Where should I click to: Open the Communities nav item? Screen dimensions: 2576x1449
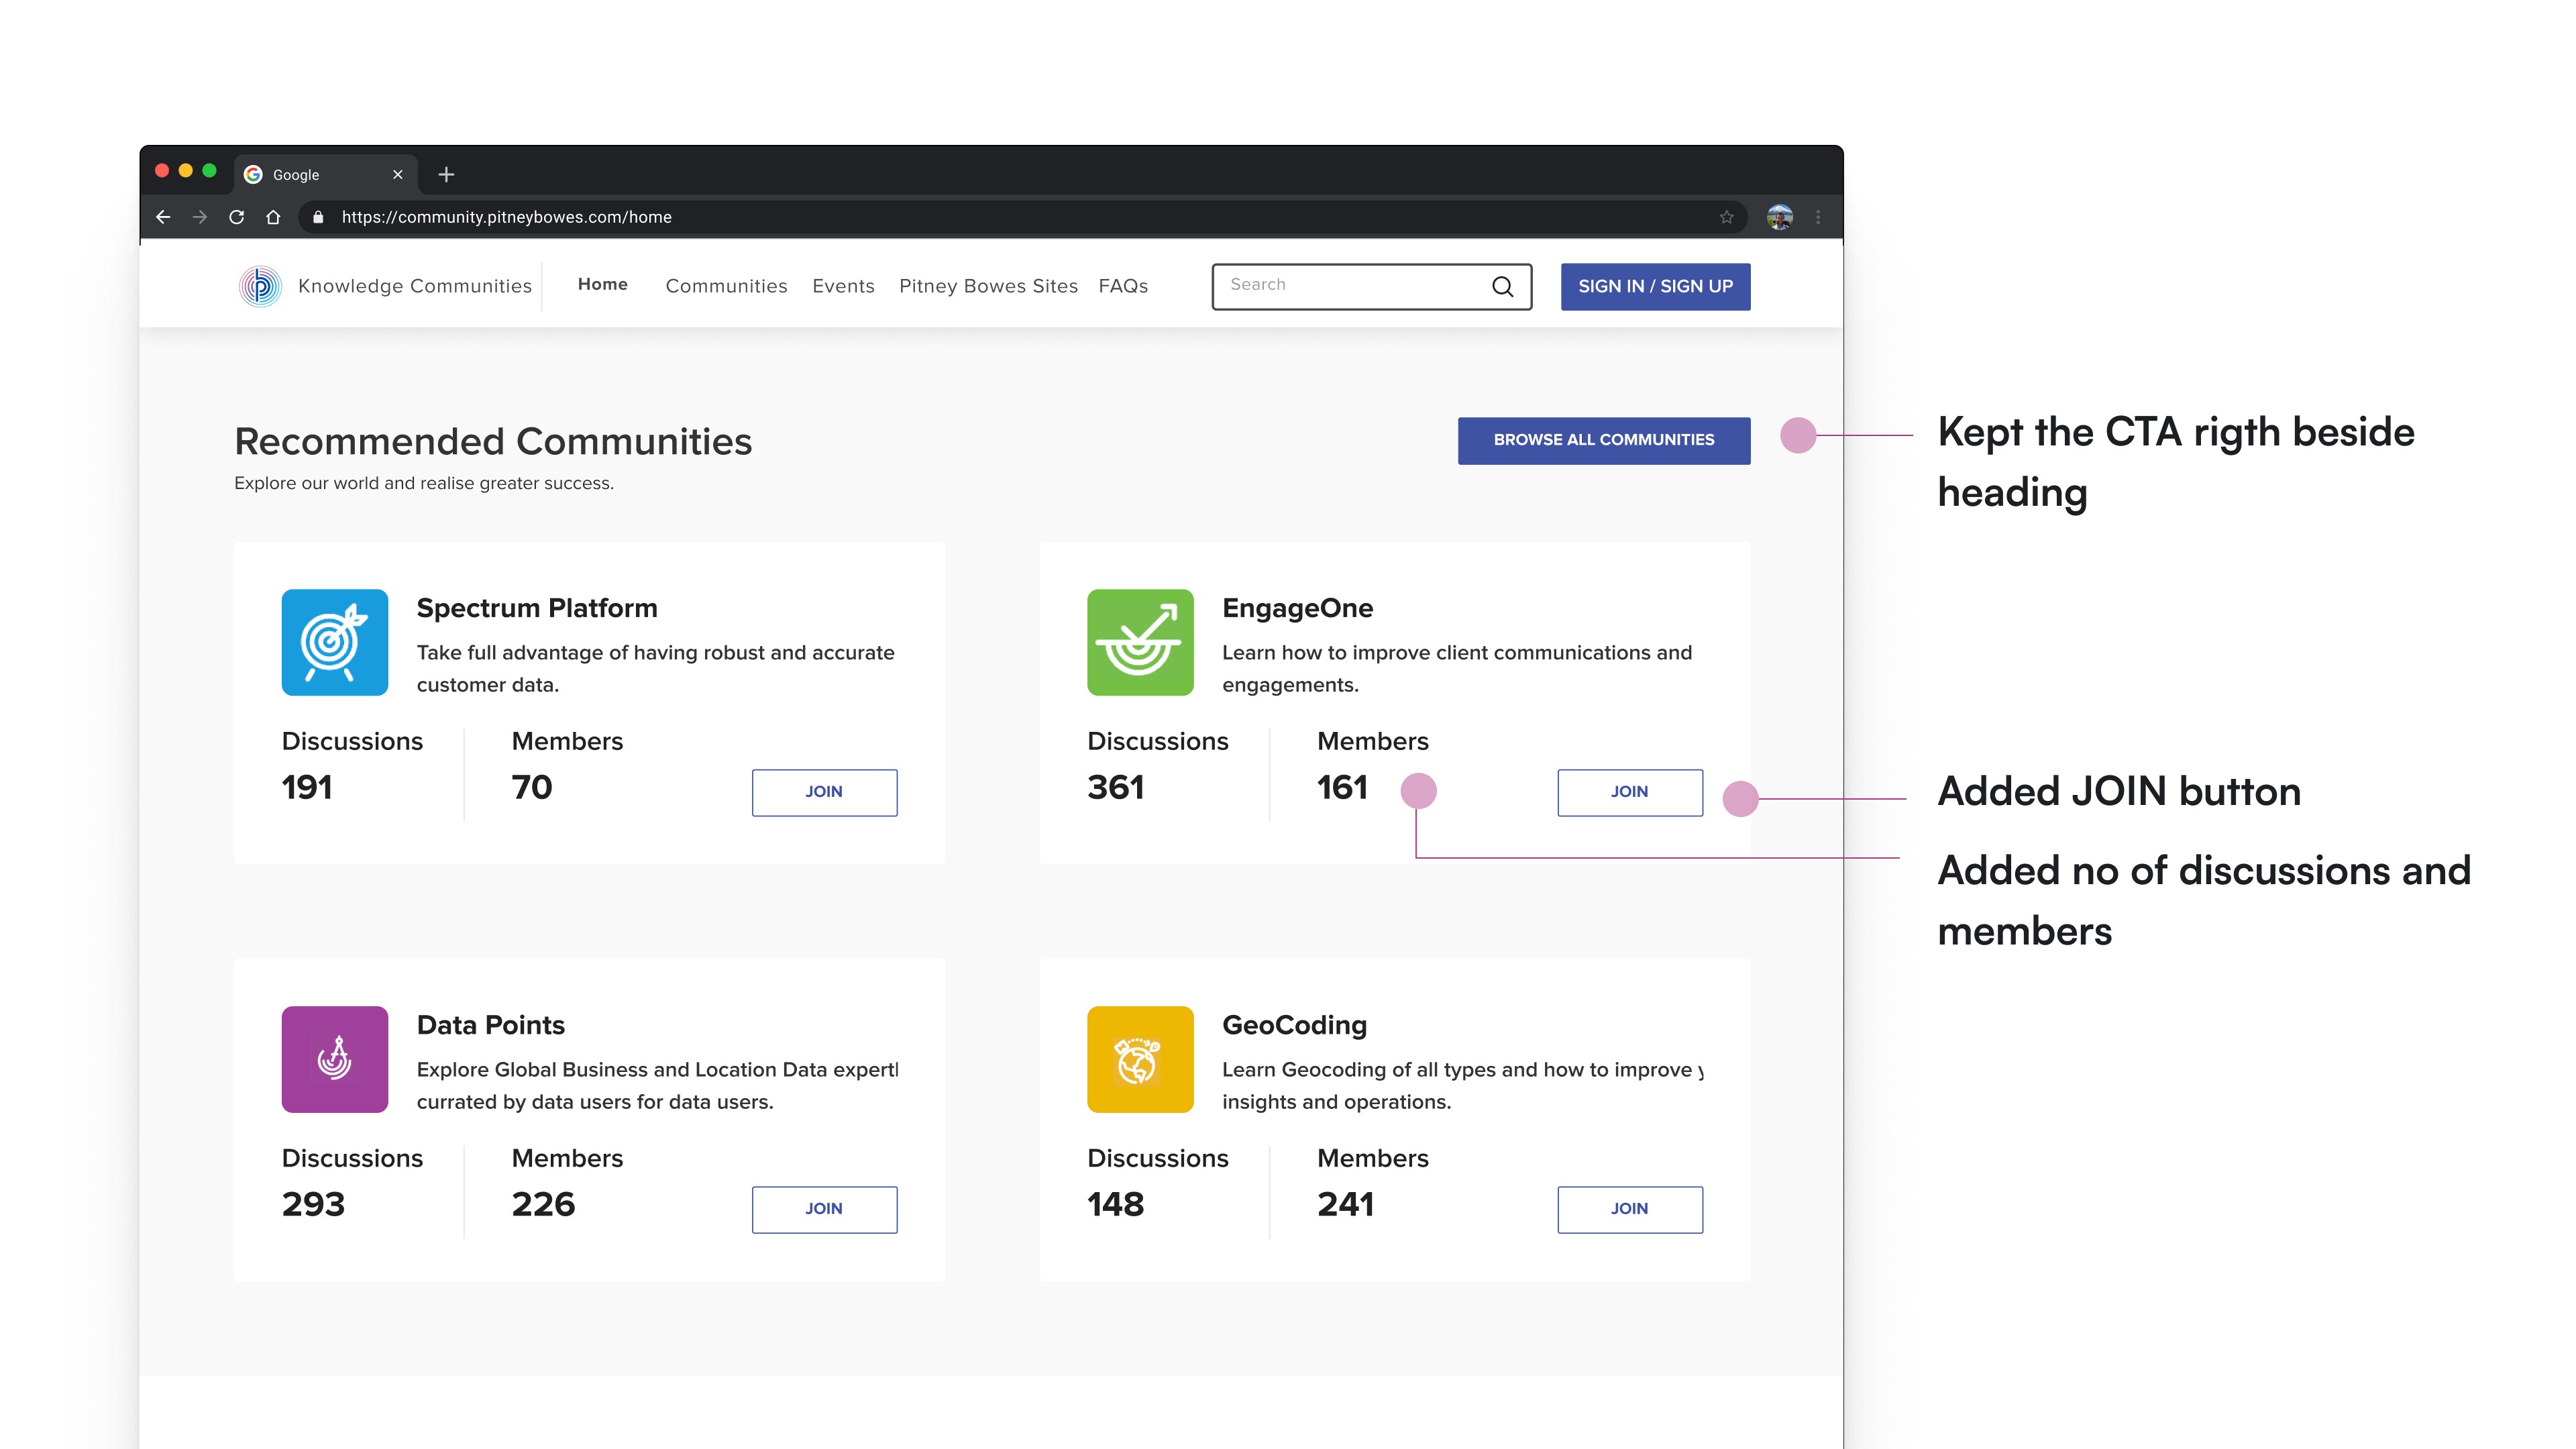tap(726, 286)
